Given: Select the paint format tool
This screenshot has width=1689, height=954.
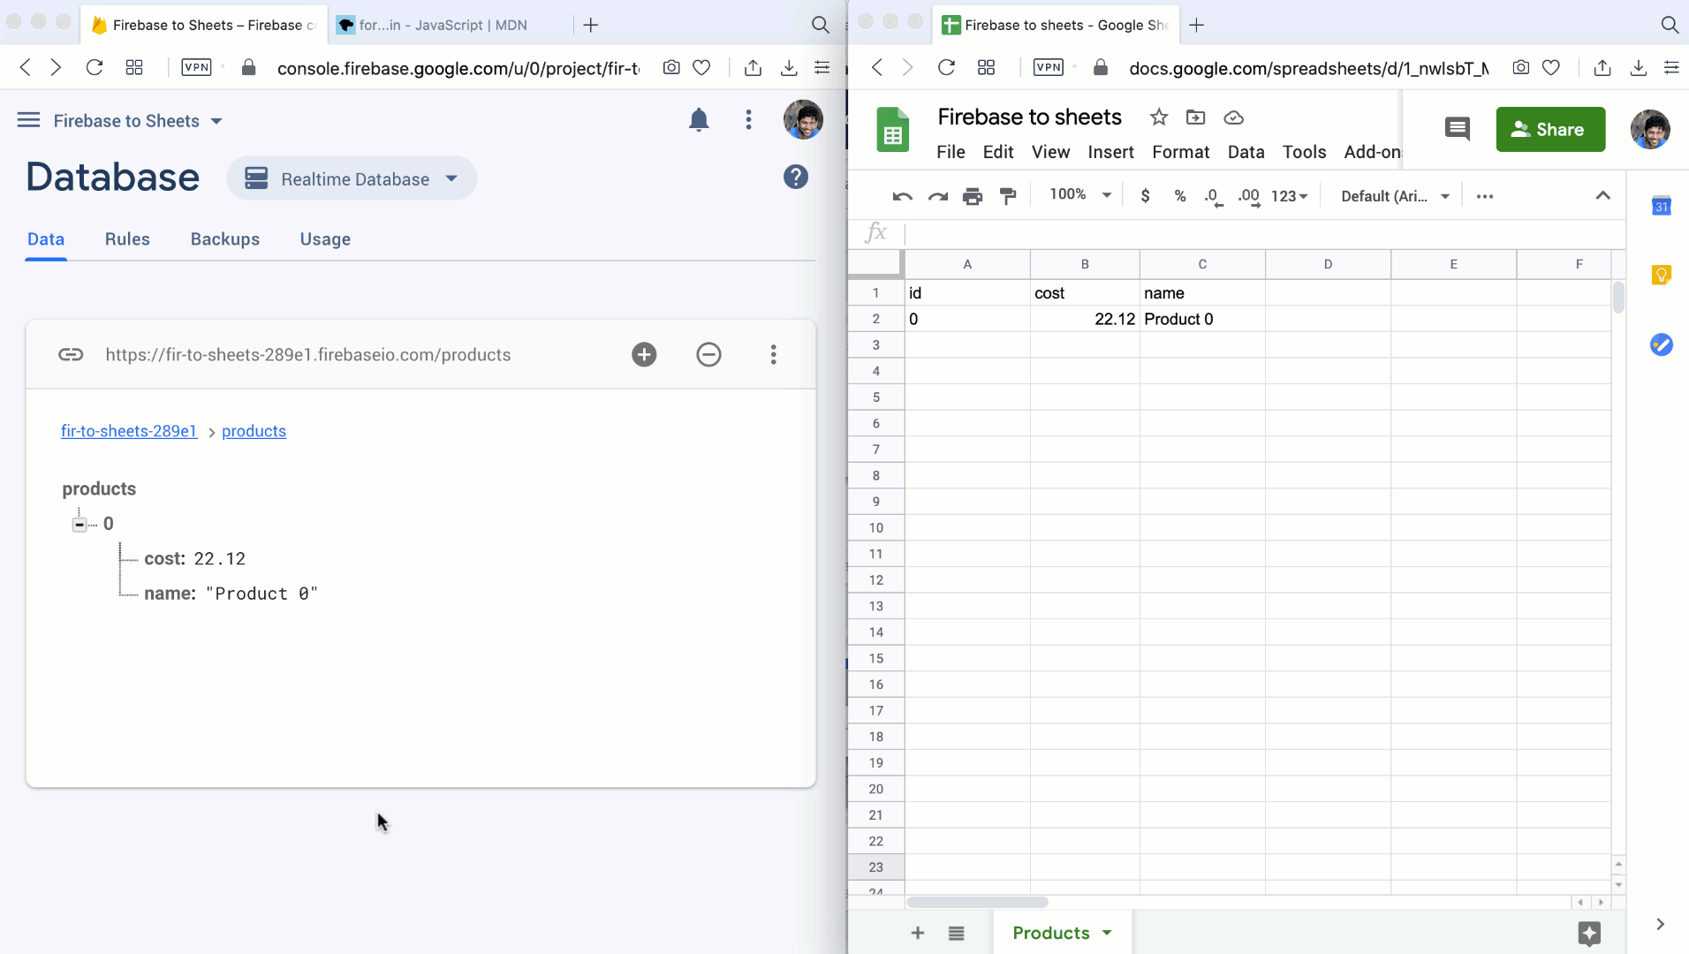Looking at the screenshot, I should click(1008, 196).
